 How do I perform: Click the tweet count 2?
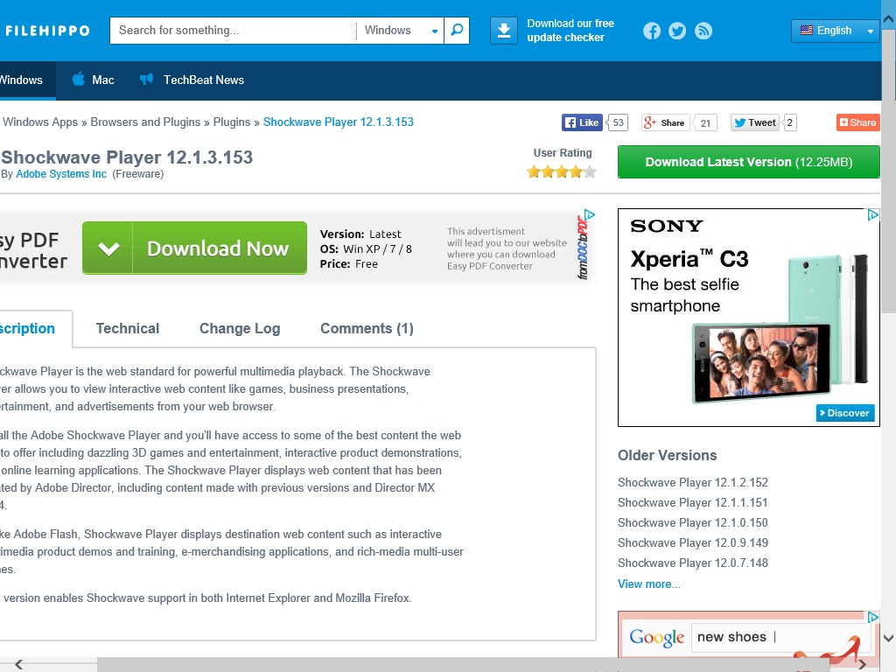[x=790, y=122]
